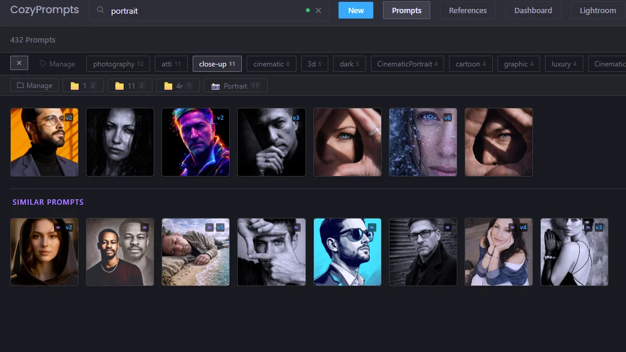Click the CozyPrompts logo
Viewport: 626px width, 352px height.
43,10
